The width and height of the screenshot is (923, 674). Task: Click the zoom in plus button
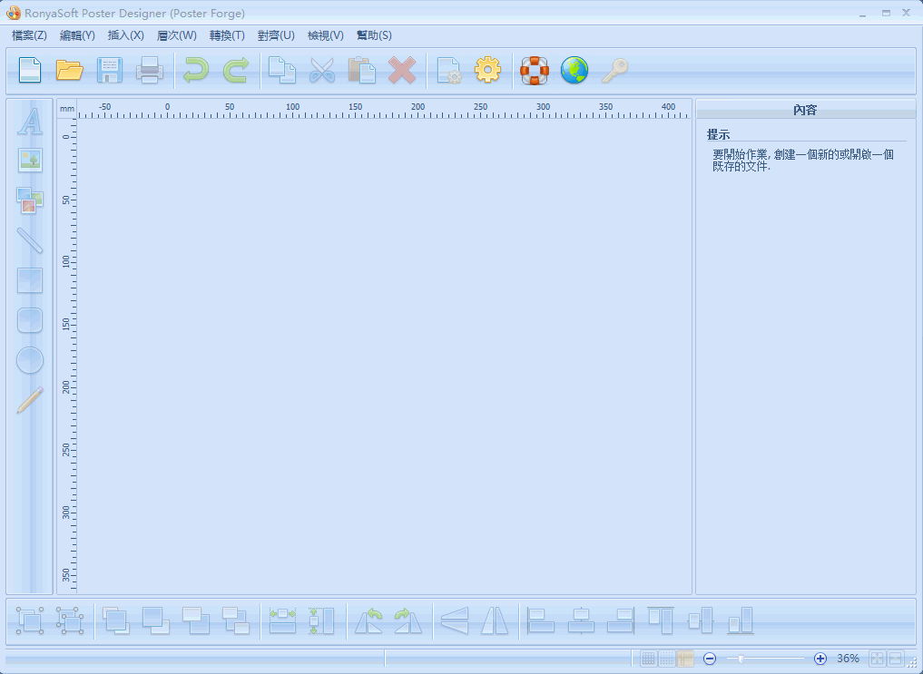[x=820, y=659]
